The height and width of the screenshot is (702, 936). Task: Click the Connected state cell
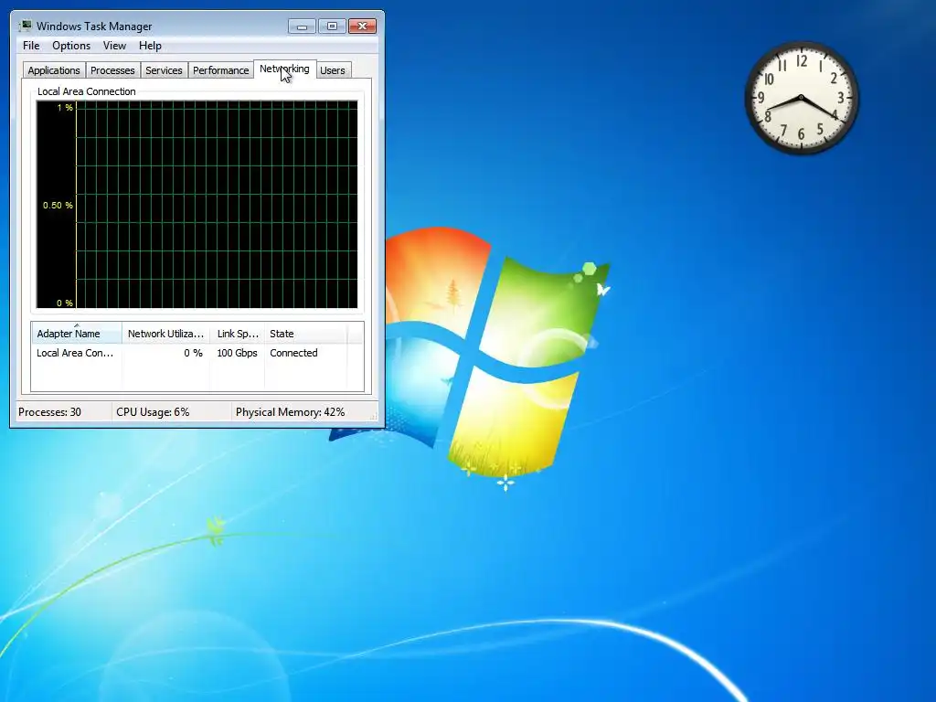pos(293,353)
